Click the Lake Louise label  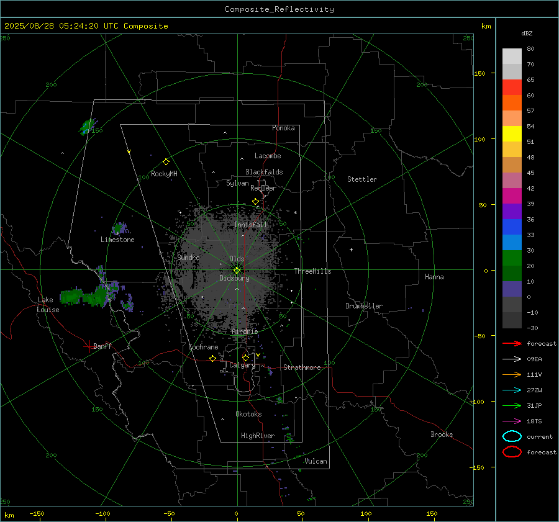tap(48, 305)
